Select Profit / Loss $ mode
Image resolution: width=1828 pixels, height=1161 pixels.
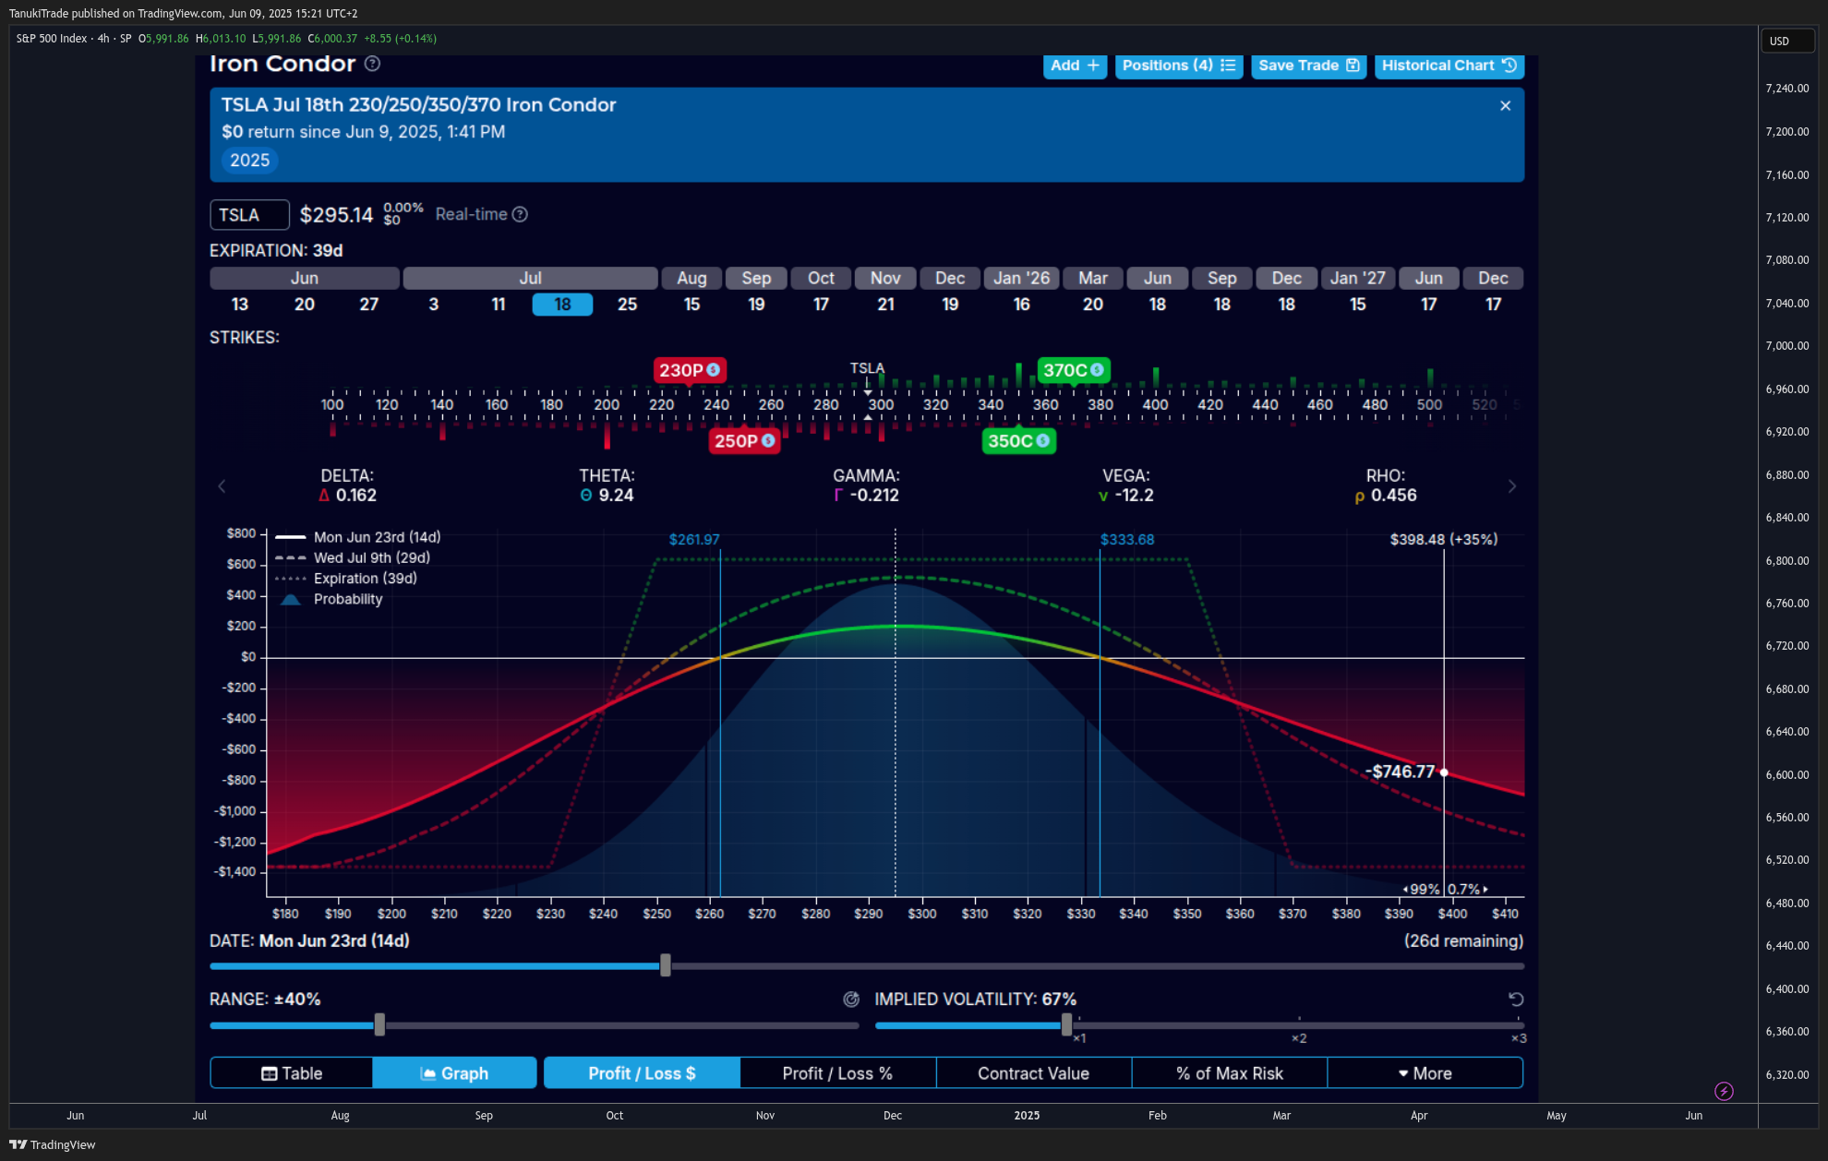(x=642, y=1073)
